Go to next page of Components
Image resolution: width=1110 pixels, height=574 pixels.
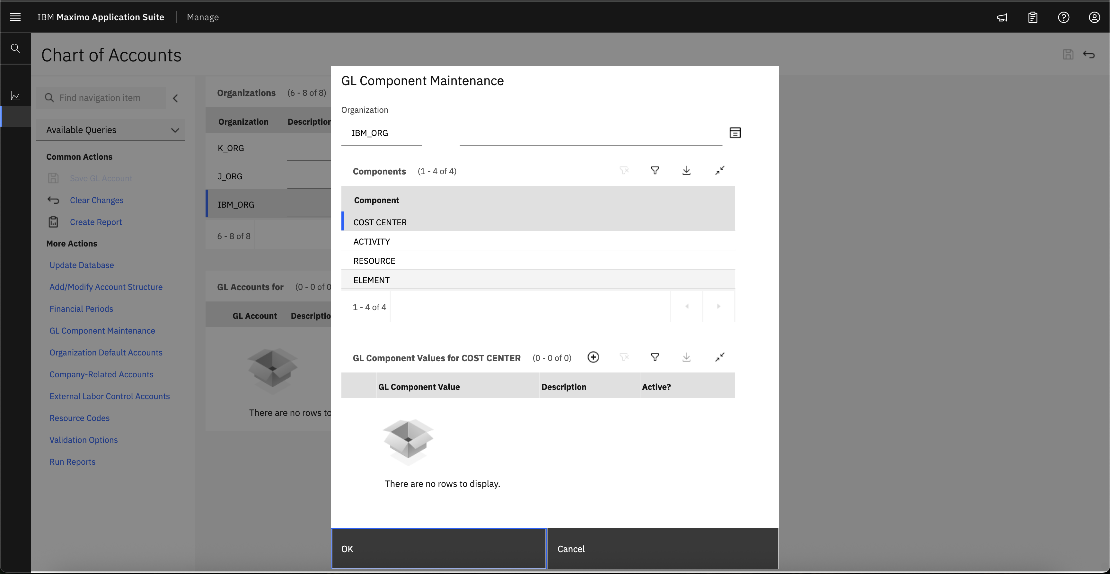(x=718, y=306)
